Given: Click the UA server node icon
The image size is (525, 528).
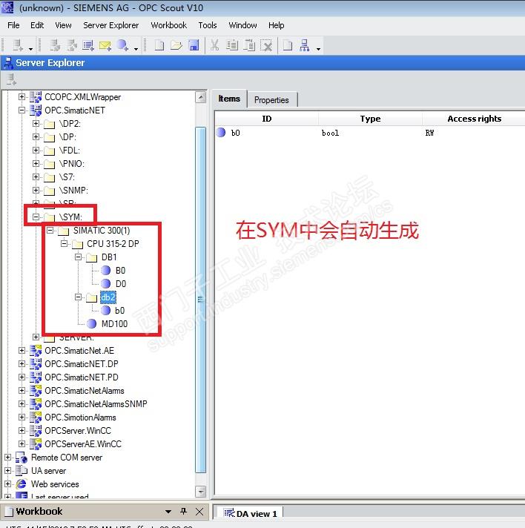Looking at the screenshot, I should (22, 470).
